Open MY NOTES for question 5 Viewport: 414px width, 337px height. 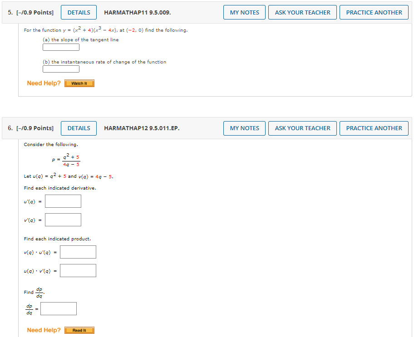(244, 12)
